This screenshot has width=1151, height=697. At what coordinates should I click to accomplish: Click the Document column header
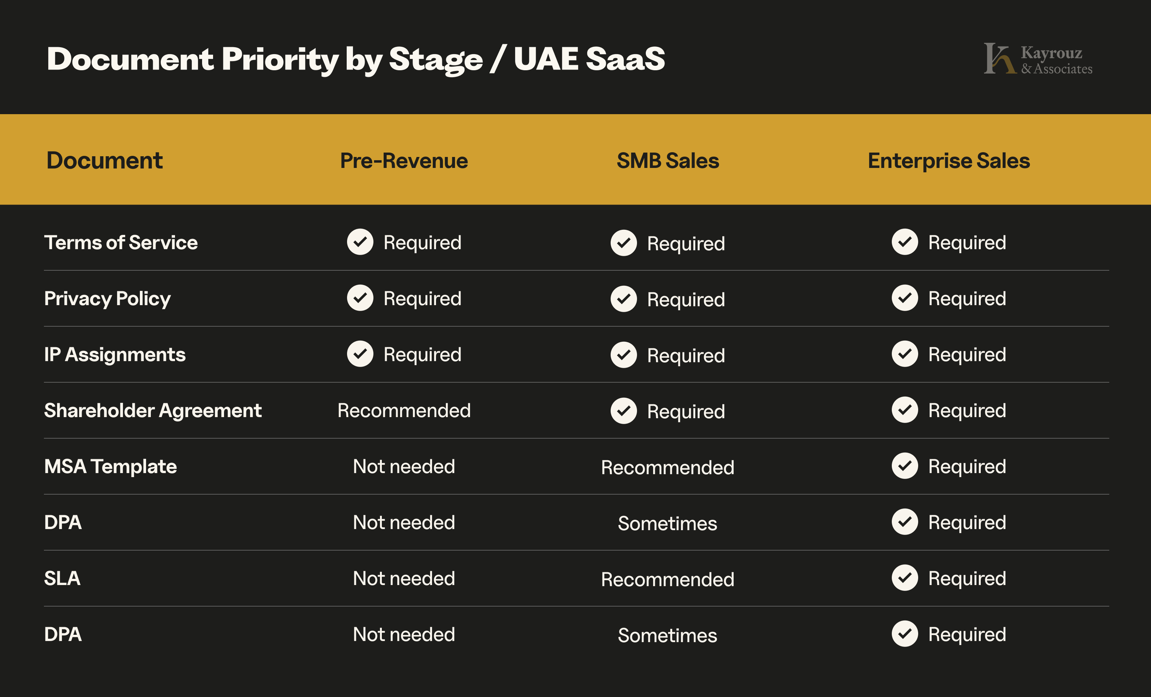coord(104,161)
